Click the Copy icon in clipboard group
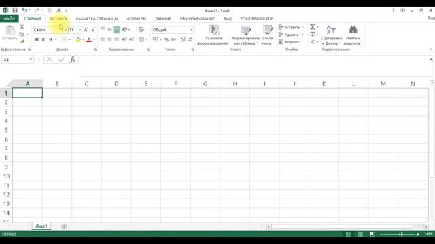435x244 pixels. coord(22,35)
